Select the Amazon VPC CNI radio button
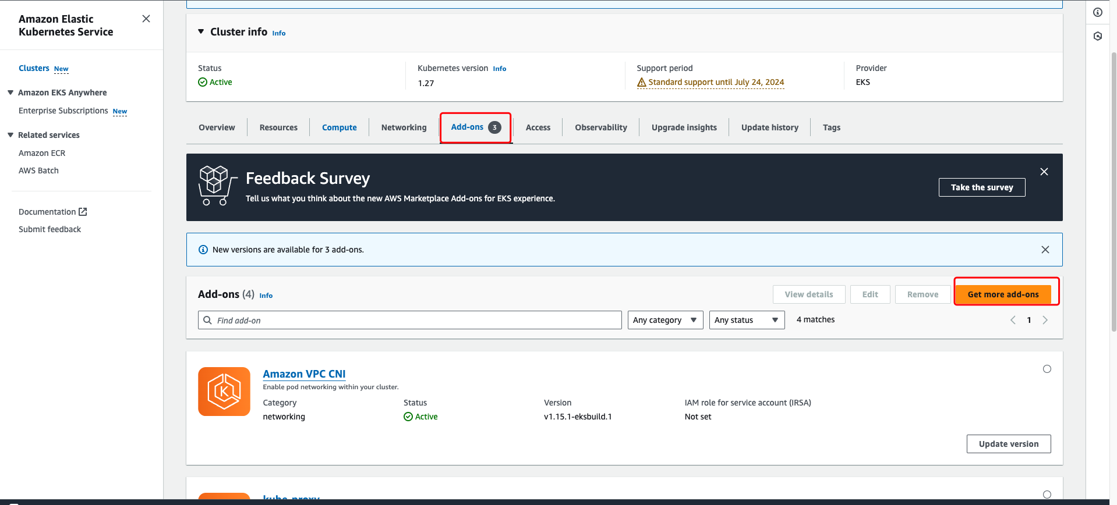Image resolution: width=1117 pixels, height=505 pixels. coord(1047,369)
